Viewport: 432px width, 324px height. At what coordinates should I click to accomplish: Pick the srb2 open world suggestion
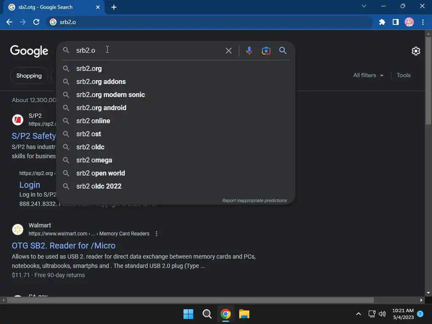176,173
